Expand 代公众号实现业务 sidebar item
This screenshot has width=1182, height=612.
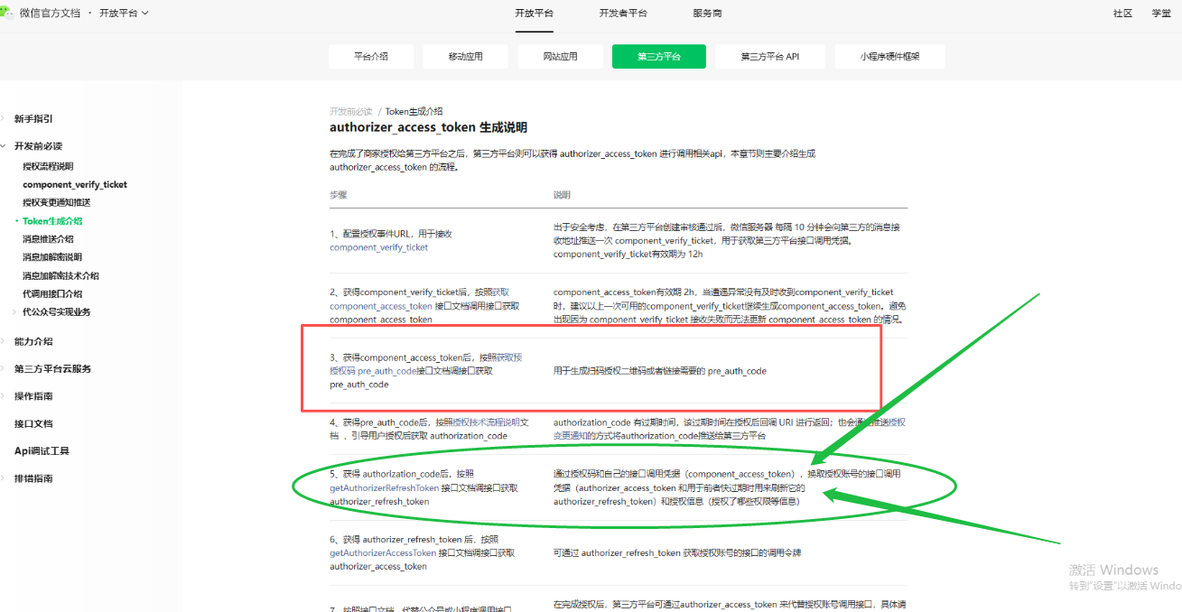(56, 312)
